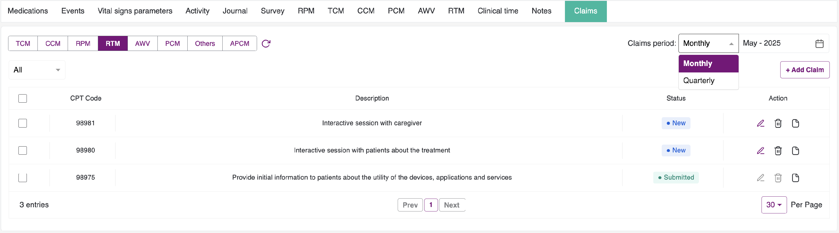
Task: Select the Monthly option in dropdown list
Action: (708, 63)
